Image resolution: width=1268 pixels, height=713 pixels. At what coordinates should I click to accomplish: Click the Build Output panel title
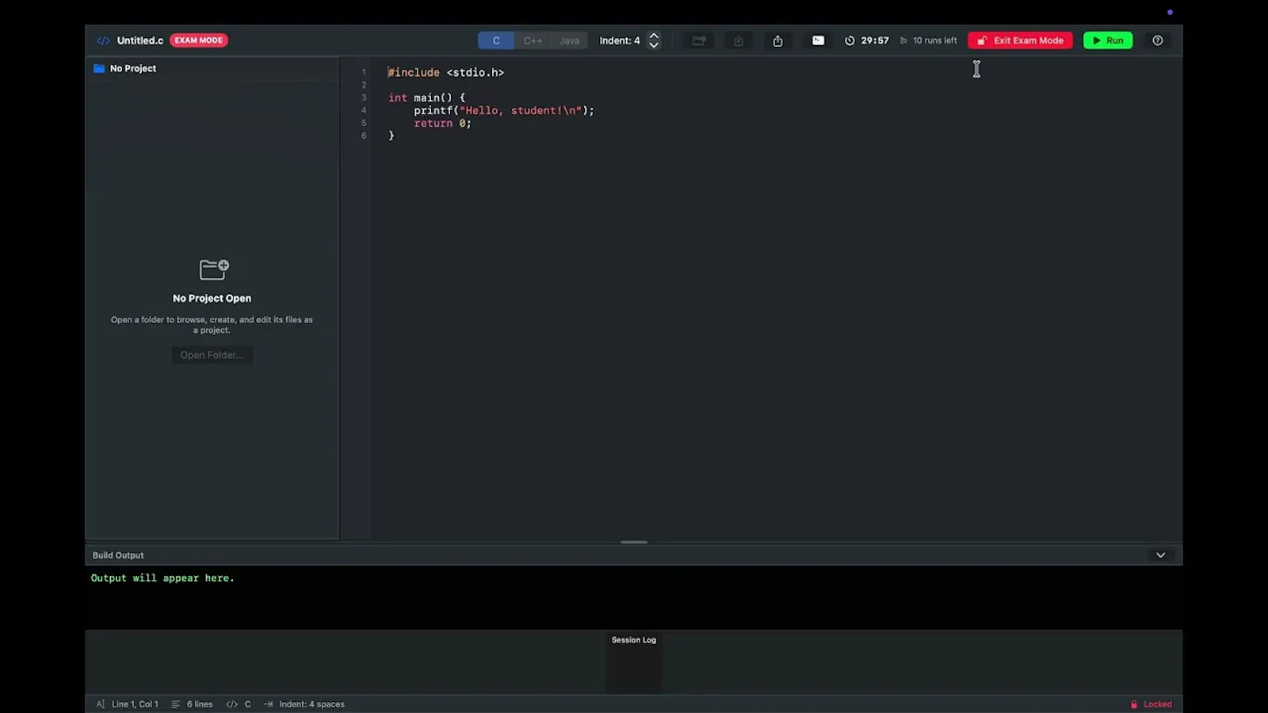pos(118,555)
